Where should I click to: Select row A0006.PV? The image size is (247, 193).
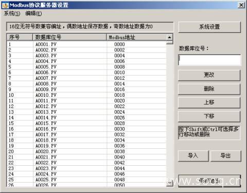pos(86,73)
